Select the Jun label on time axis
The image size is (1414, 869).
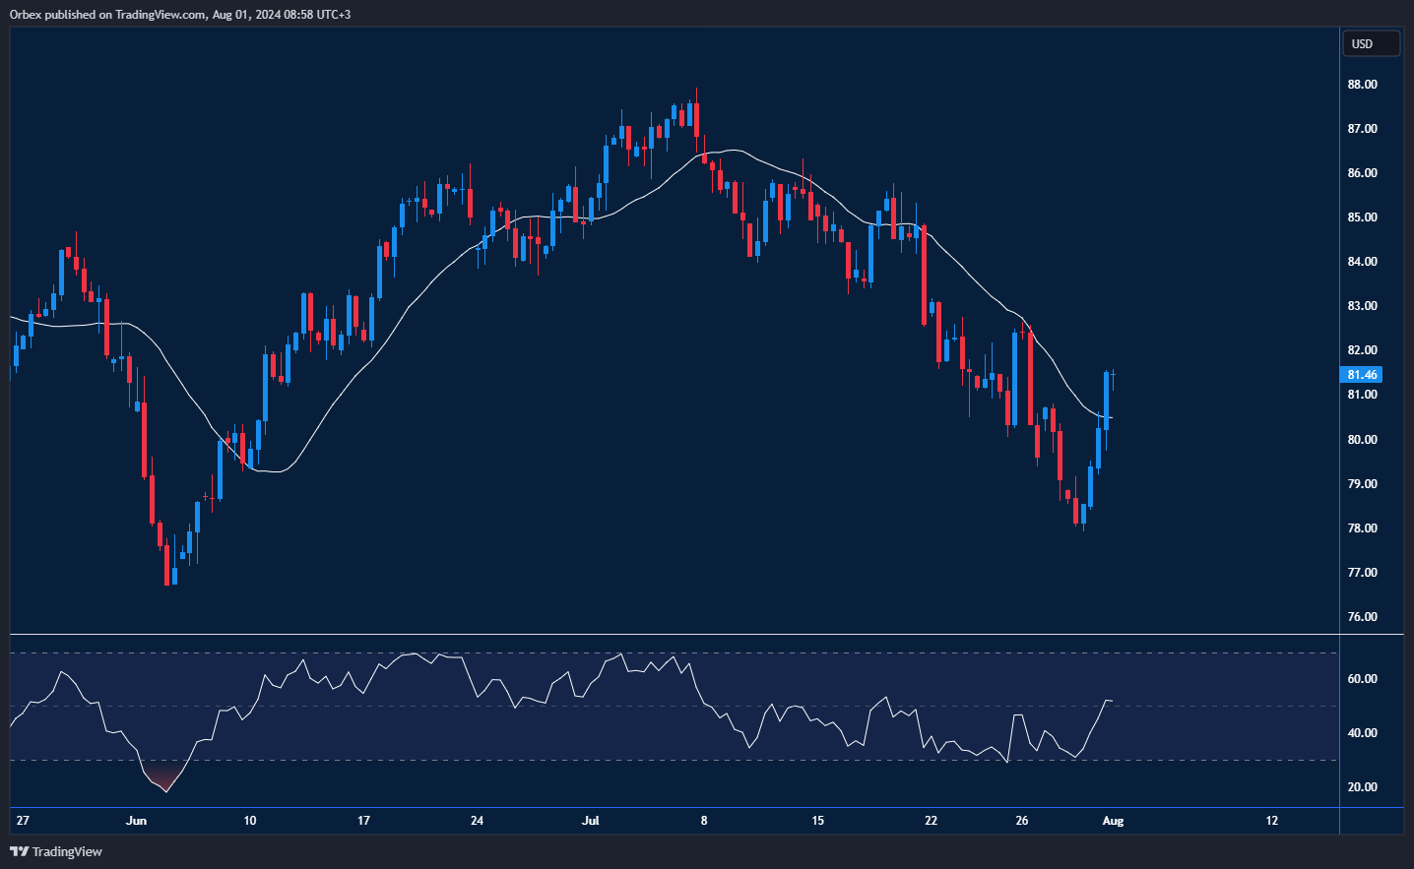136,821
